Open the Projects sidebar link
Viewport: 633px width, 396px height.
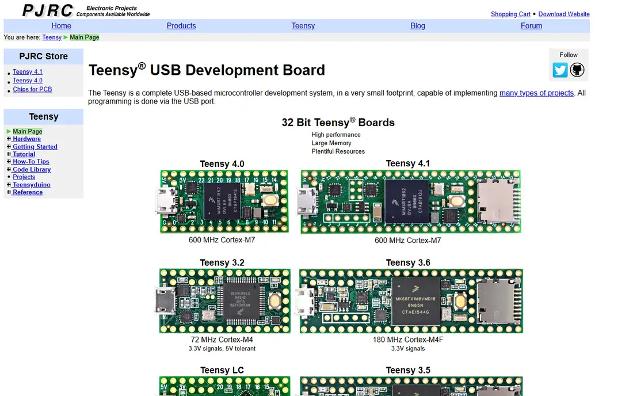pyautogui.click(x=24, y=177)
